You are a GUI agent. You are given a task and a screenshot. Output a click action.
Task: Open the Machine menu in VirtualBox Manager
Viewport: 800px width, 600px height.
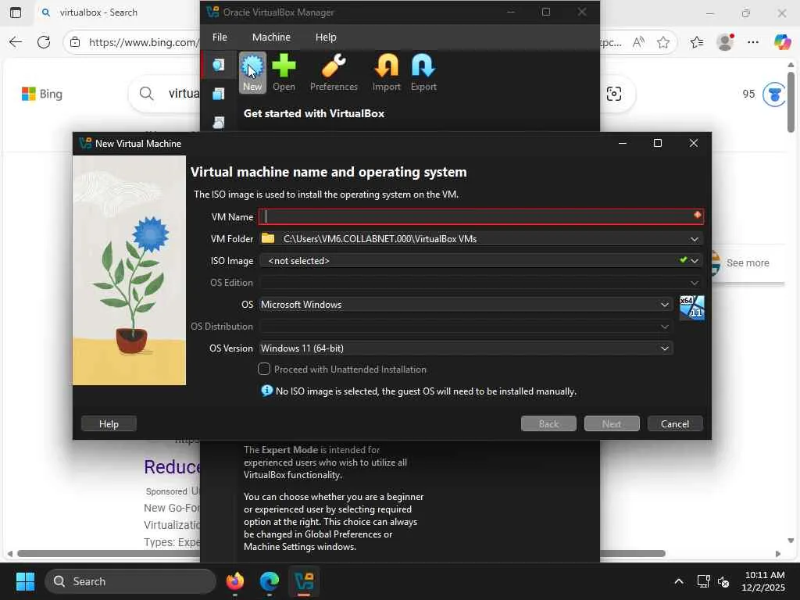click(271, 37)
